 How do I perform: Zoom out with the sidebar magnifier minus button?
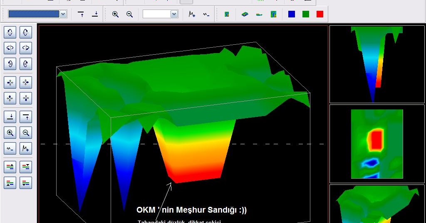[26, 133]
